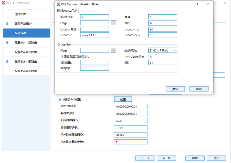Screen dimensions: 231x163
Task: Click the list icon beside 配置IPv4外部路由
Action: (x=7, y=52)
